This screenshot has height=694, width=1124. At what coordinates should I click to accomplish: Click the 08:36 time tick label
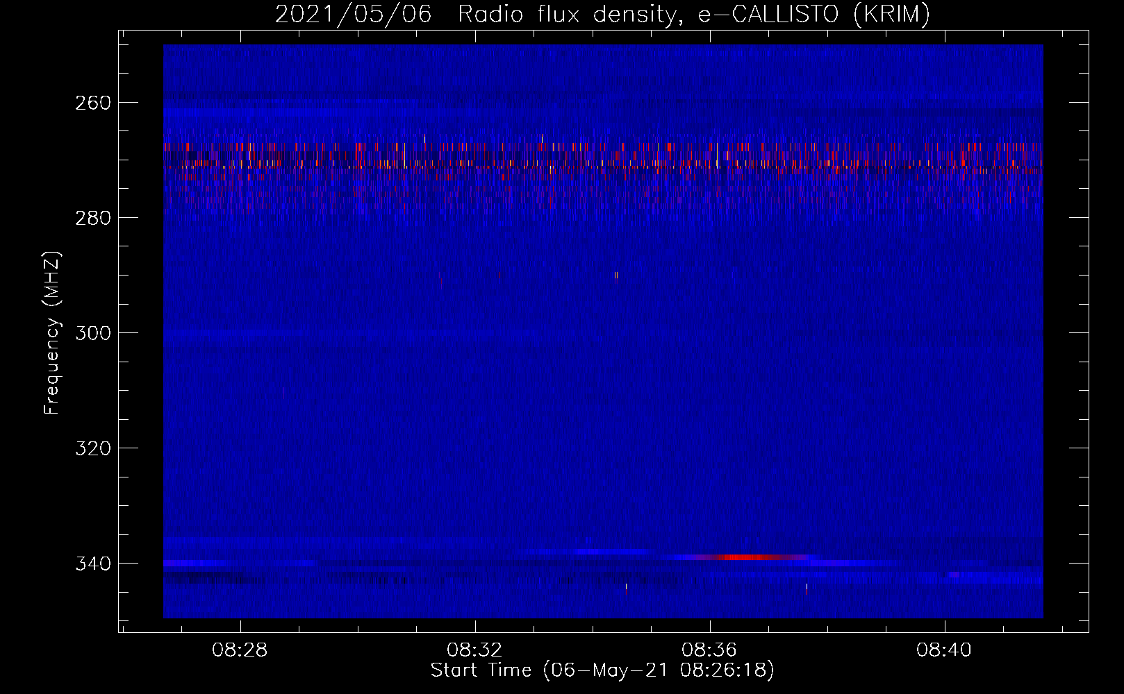coord(710,650)
